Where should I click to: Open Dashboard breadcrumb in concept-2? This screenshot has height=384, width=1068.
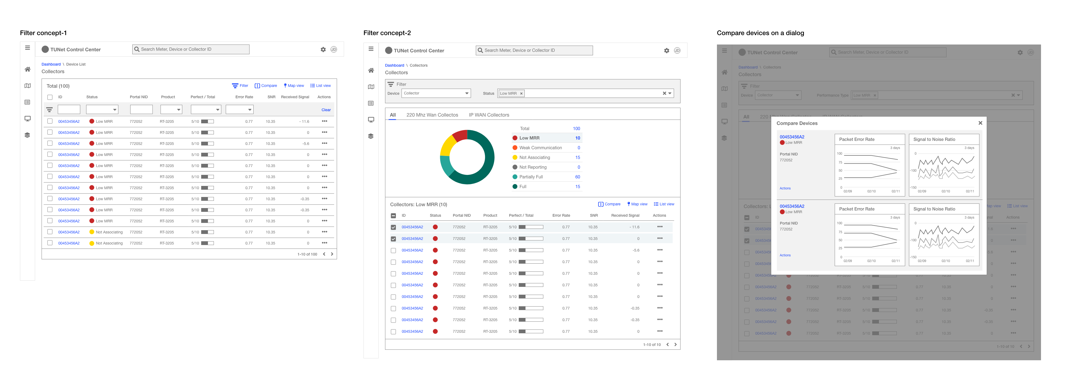pyautogui.click(x=394, y=66)
